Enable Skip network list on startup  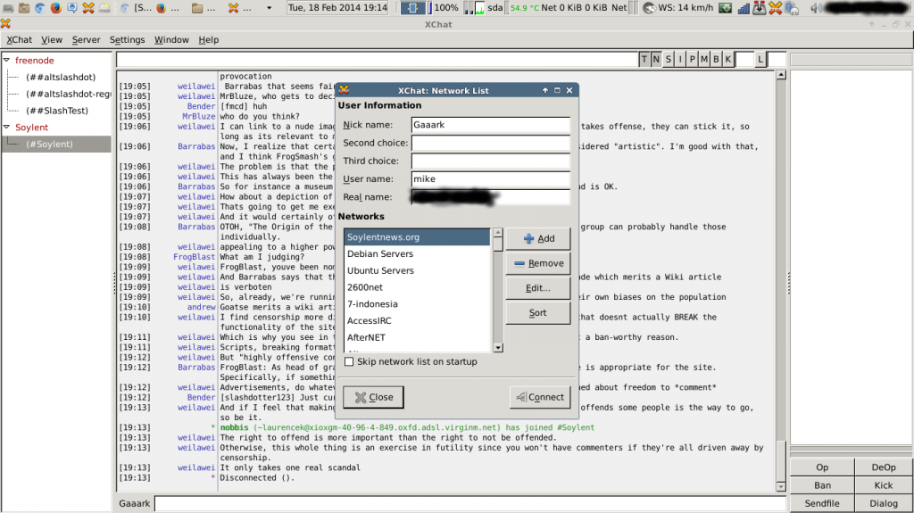[x=349, y=361]
